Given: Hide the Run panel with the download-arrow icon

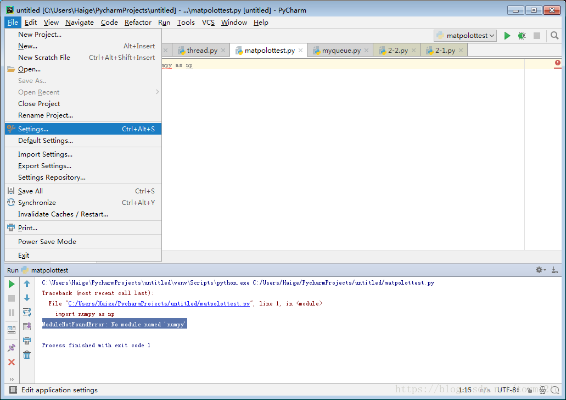Looking at the screenshot, I should click(x=554, y=270).
